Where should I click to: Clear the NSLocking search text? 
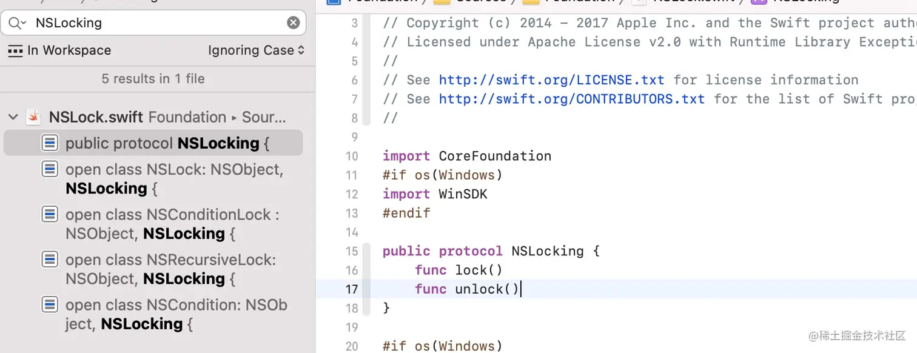click(293, 23)
